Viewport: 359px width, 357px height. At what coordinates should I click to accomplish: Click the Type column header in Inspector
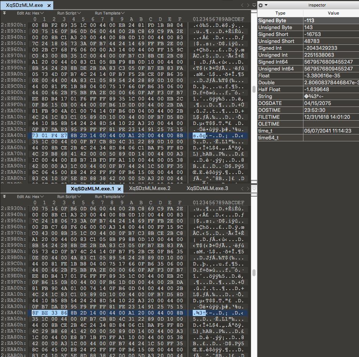pyautogui.click(x=280, y=13)
